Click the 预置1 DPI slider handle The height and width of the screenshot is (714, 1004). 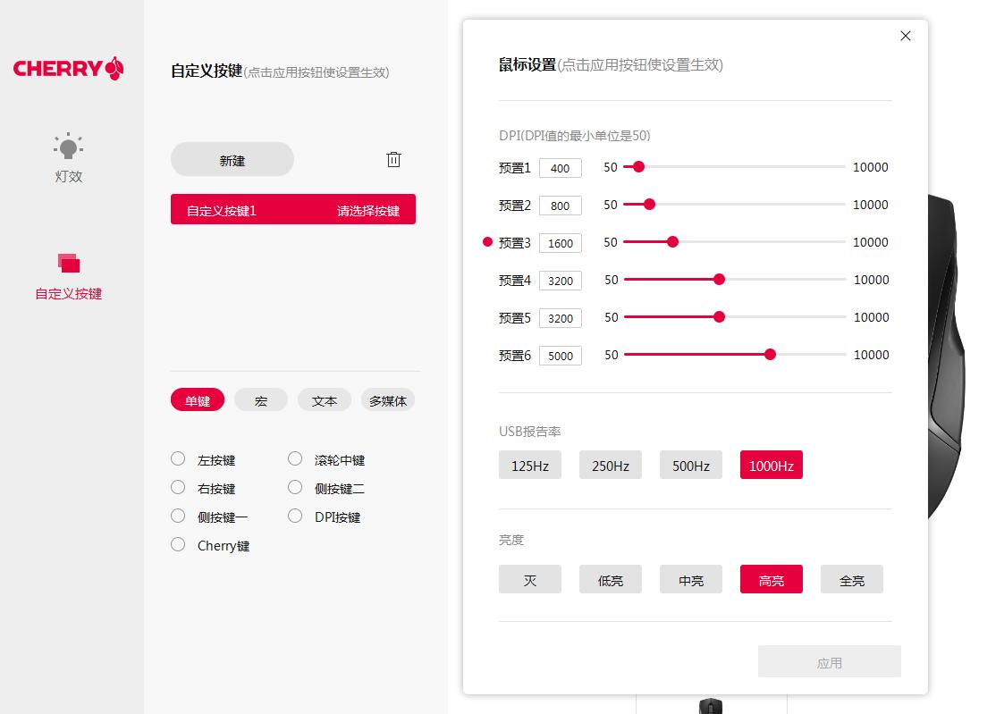[x=637, y=166]
